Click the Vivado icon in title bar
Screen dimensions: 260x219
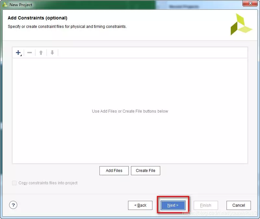(x=5, y=5)
